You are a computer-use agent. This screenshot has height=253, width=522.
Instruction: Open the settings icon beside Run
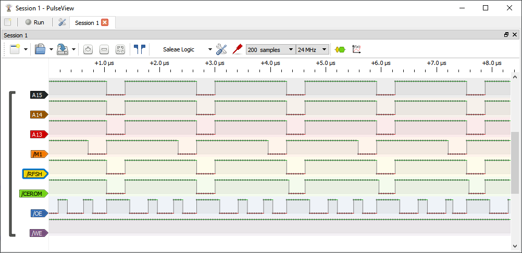(x=62, y=22)
